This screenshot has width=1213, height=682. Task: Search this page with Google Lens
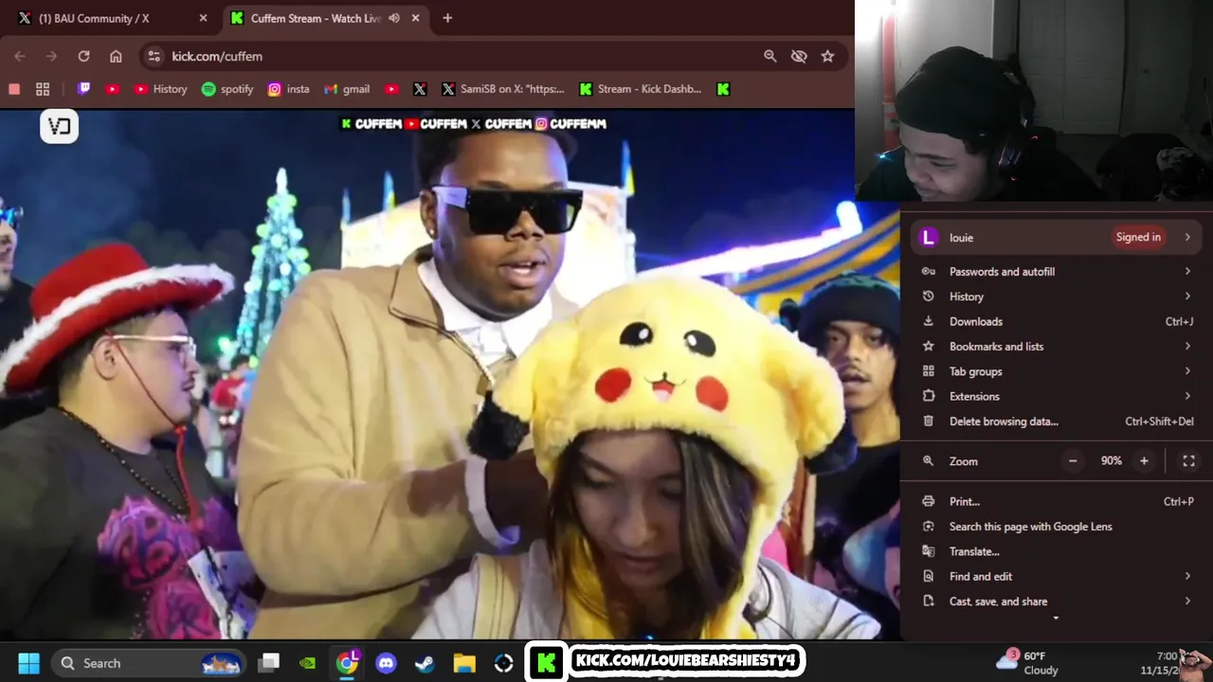click(x=1056, y=527)
